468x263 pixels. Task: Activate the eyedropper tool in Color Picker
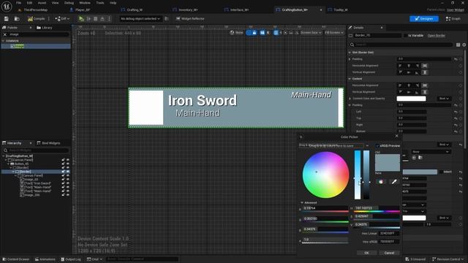click(x=394, y=182)
